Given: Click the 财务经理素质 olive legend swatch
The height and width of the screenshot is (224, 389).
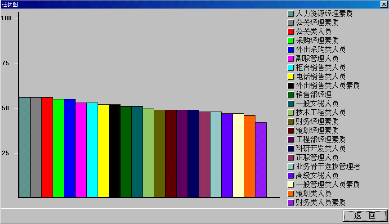Looking at the screenshot, I should pos(291,121).
